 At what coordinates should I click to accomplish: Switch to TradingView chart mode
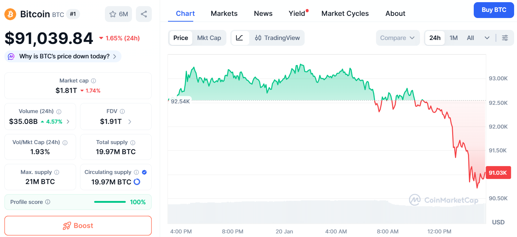[277, 38]
